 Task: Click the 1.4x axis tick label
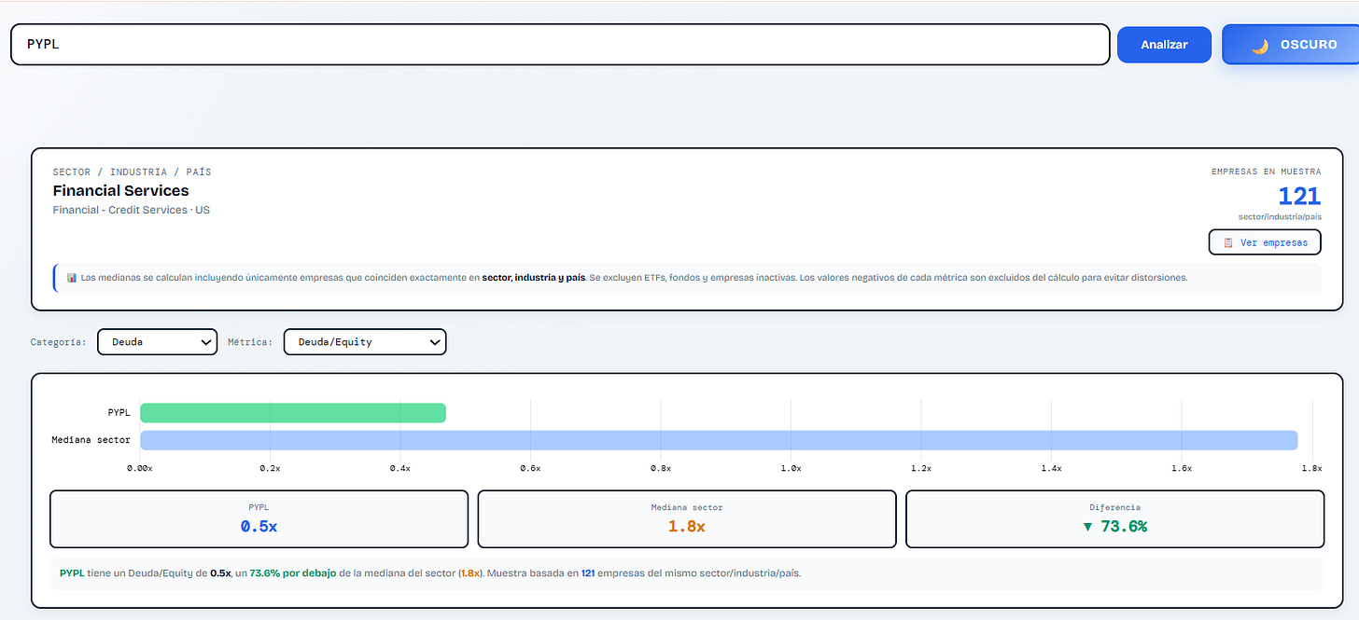(1052, 468)
